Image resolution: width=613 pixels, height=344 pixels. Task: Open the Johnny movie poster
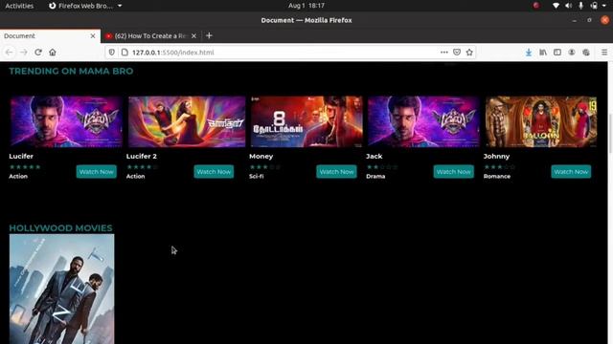pyautogui.click(x=541, y=121)
